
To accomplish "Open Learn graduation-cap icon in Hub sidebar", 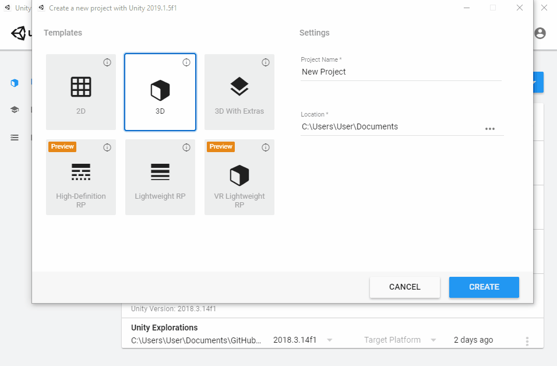I will (x=15, y=110).
